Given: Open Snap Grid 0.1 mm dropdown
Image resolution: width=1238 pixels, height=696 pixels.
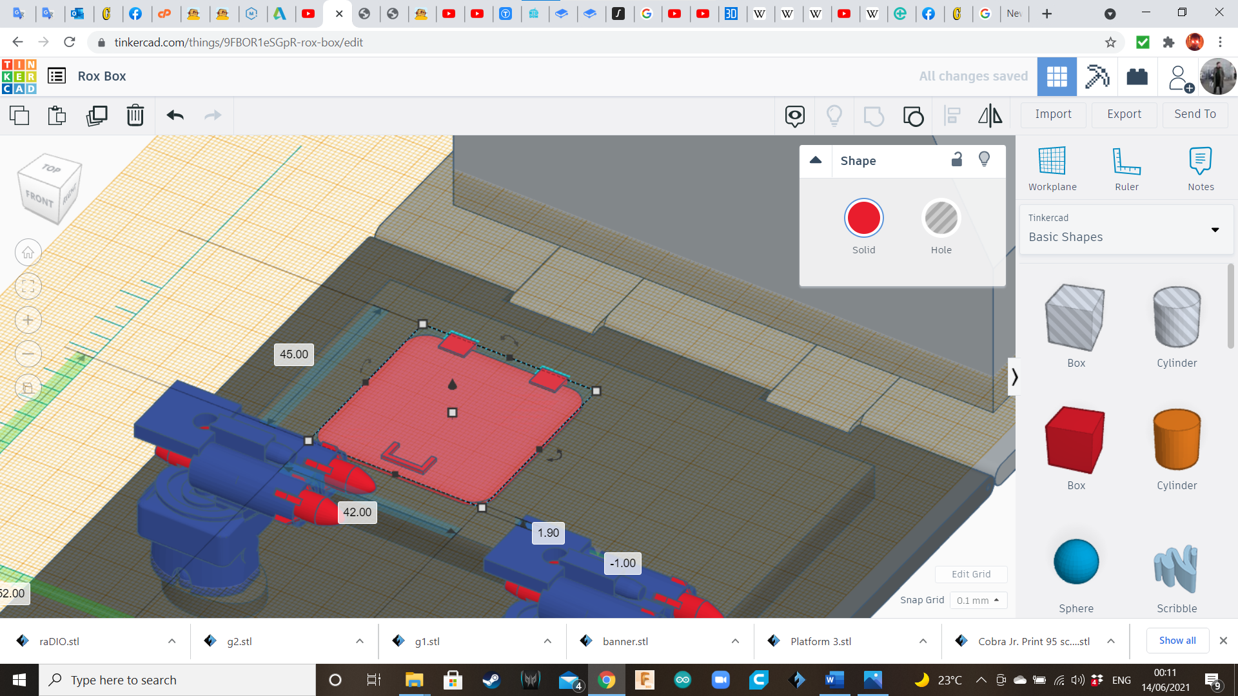Looking at the screenshot, I should tap(978, 600).
